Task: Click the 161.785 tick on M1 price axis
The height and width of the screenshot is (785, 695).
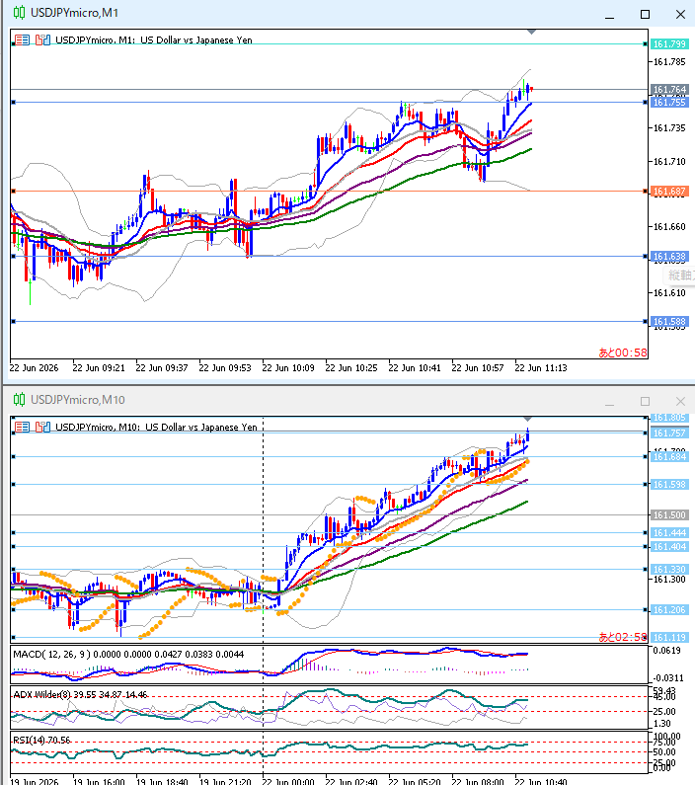Action: click(x=669, y=62)
